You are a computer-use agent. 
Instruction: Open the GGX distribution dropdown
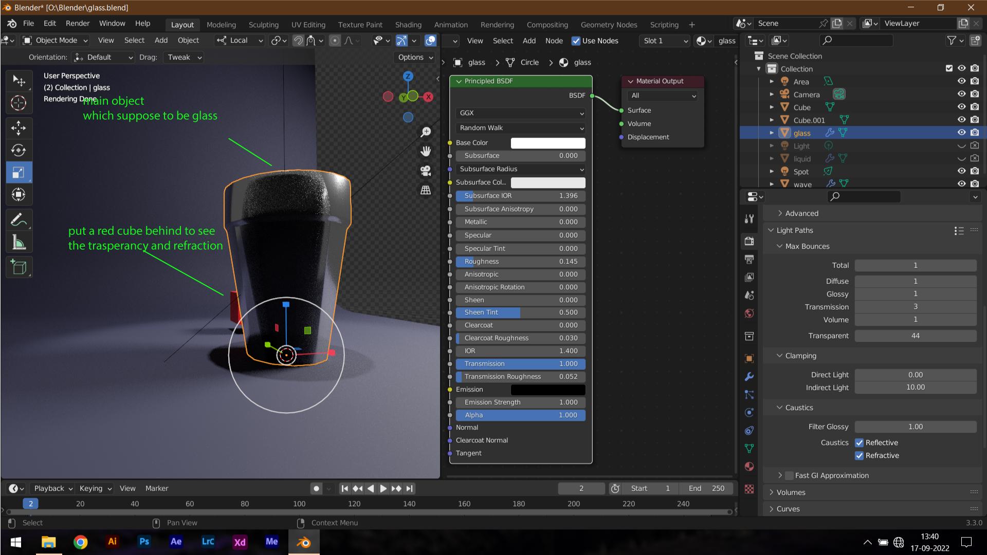click(518, 113)
